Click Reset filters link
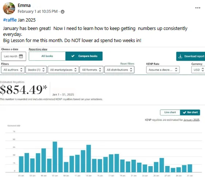205x177 pixels. click(127, 64)
